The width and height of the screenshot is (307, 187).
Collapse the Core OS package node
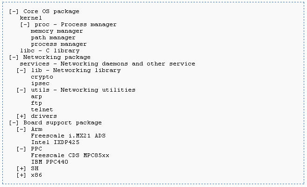click(x=14, y=12)
